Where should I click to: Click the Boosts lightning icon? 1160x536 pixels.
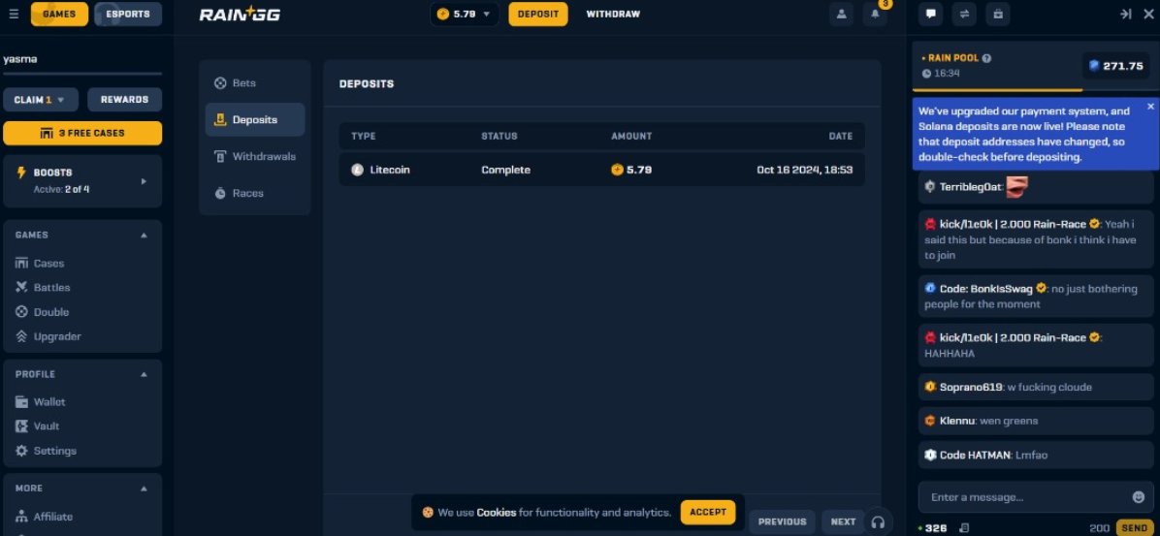tap(20, 173)
